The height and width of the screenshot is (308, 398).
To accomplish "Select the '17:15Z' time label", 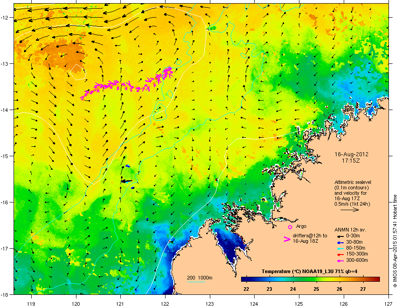I will pos(351,161).
